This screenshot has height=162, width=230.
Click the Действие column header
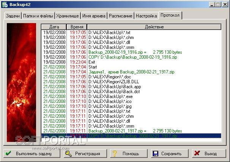(x=154, y=27)
